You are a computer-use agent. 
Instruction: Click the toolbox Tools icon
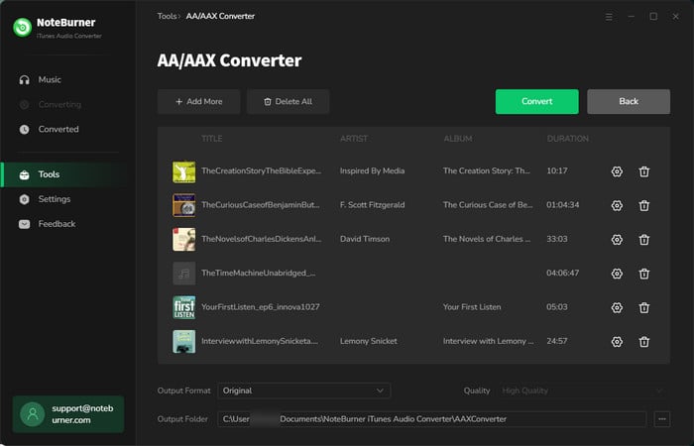pyautogui.click(x=25, y=174)
